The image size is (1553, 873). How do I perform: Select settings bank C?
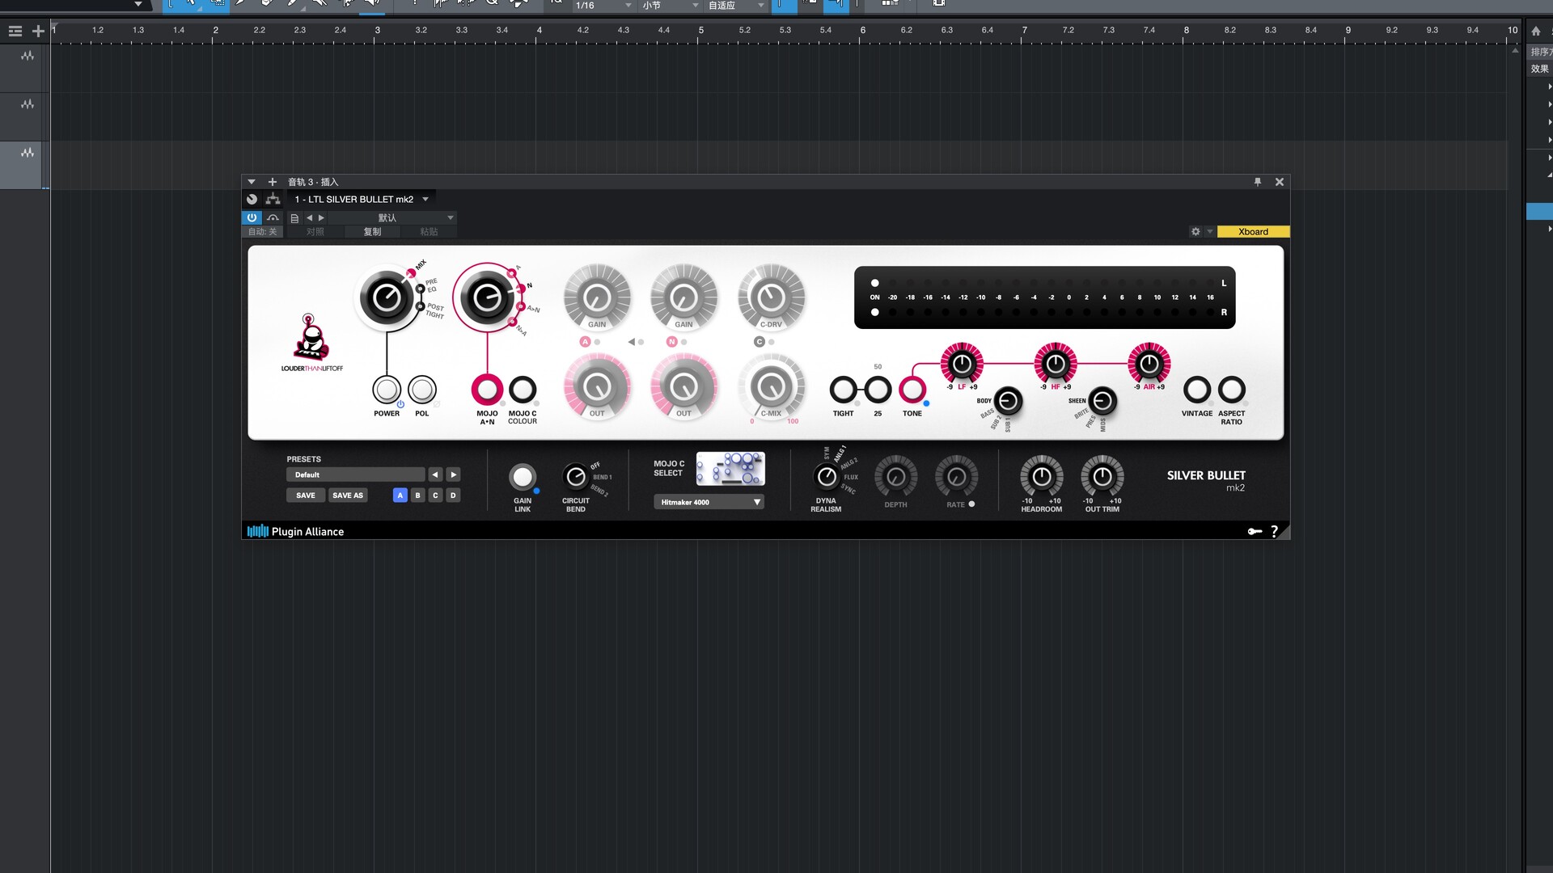tap(435, 496)
